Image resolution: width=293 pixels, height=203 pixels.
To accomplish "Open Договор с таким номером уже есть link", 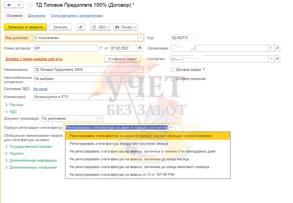I will pos(34,59).
